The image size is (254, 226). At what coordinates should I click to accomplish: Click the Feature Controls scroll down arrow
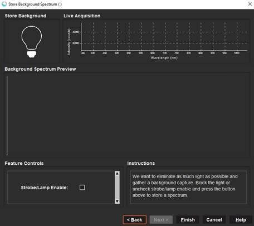coord(117,202)
